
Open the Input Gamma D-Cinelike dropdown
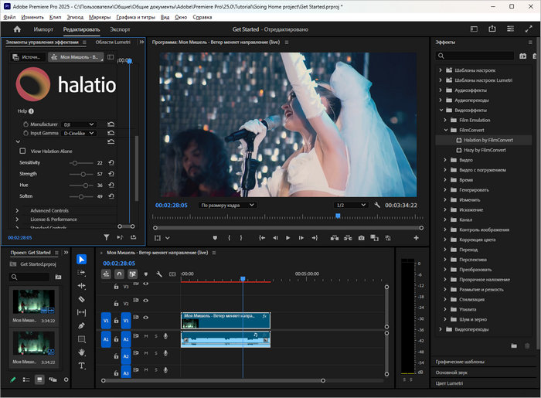point(79,133)
